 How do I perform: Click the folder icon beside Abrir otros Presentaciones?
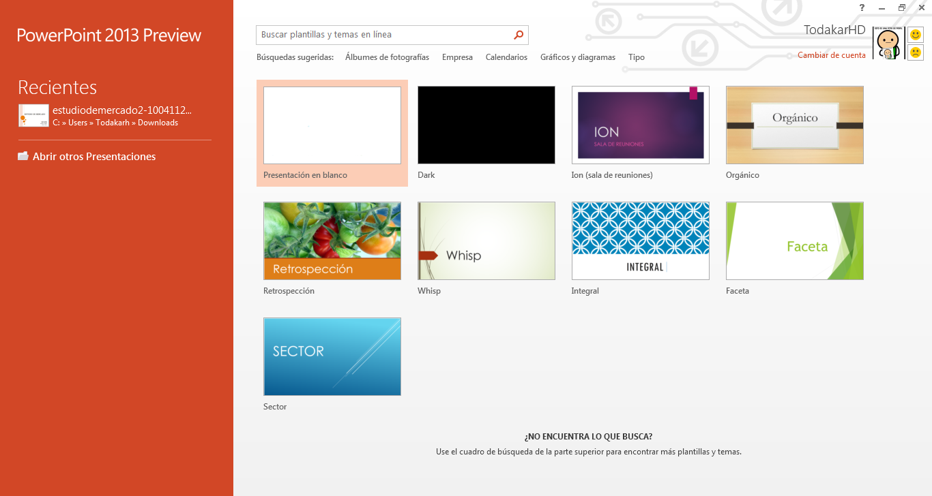[23, 156]
